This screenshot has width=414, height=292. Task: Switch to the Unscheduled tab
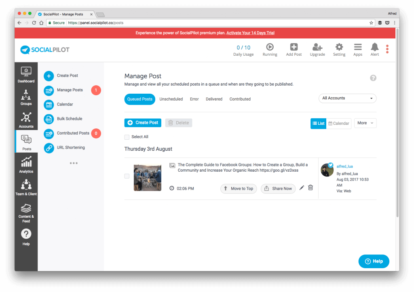click(x=171, y=99)
